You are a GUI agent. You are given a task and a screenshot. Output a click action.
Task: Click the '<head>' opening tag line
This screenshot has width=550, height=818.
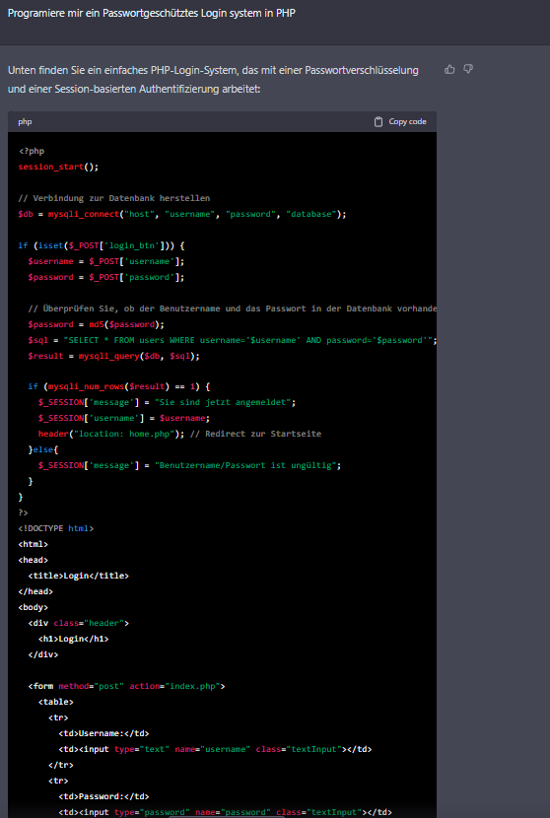point(34,560)
